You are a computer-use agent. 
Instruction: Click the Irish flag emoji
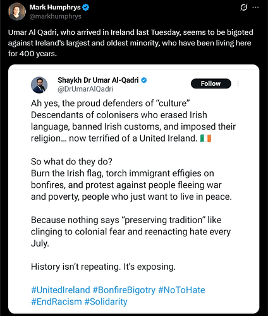point(205,138)
